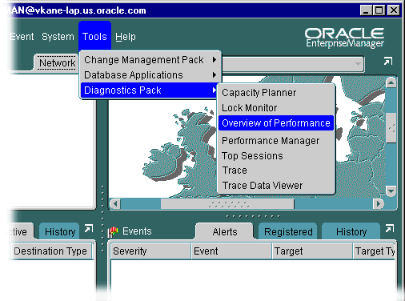This screenshot has width=405, height=301.
Task: Maximize the Enterprise Manager window
Action: pos(379,10)
